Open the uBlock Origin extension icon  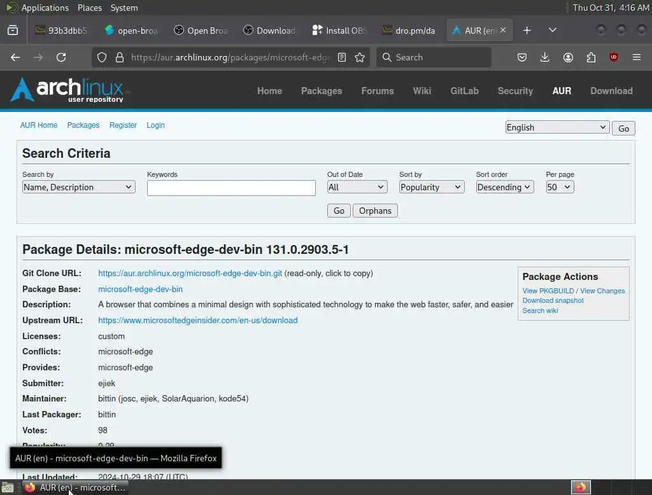[x=614, y=57]
